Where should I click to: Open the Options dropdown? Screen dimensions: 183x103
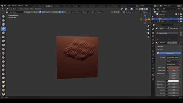click(x=146, y=12)
